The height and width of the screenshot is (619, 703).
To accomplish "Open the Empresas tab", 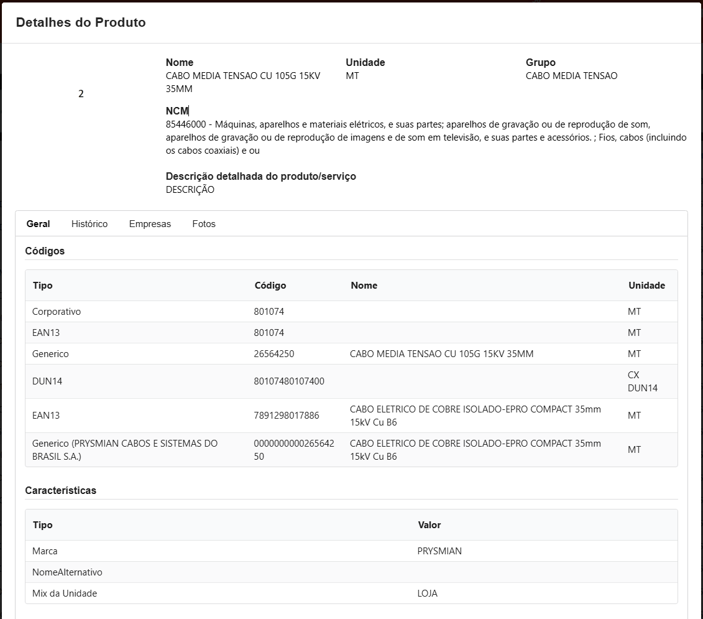I will point(150,224).
